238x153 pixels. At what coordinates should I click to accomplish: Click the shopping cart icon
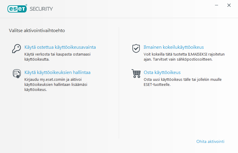tap(136, 73)
